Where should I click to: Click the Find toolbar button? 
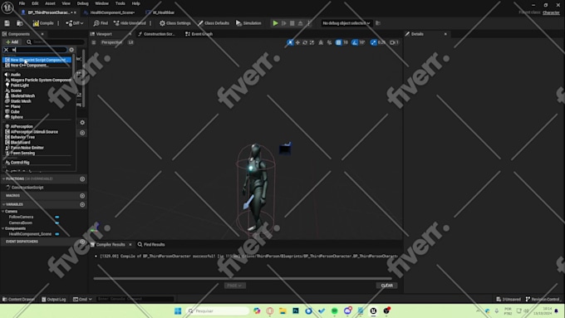[x=101, y=23]
